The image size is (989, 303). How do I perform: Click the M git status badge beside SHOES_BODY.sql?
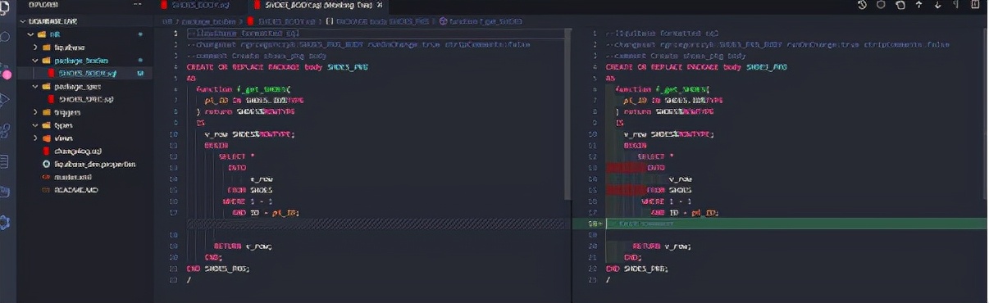click(140, 74)
